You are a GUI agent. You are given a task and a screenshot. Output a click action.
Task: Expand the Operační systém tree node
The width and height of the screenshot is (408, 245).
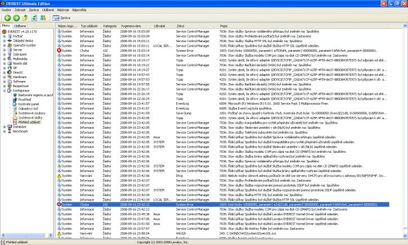[x=4, y=45]
